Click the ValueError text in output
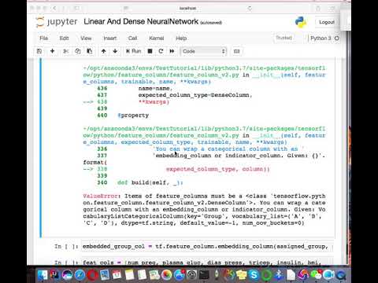The height and width of the screenshot is (283, 378). point(100,196)
